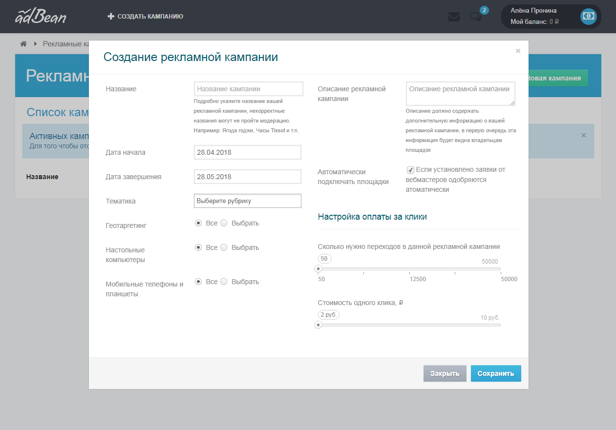Close the dialog with the X icon

click(518, 51)
